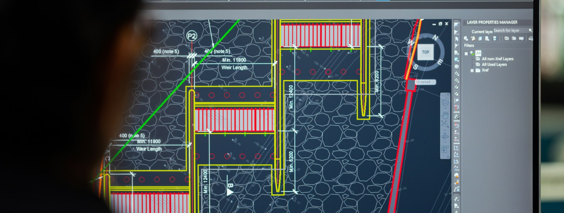Expand the Xref node in the Filters tree
The height and width of the screenshot is (213, 564).
pos(472,70)
